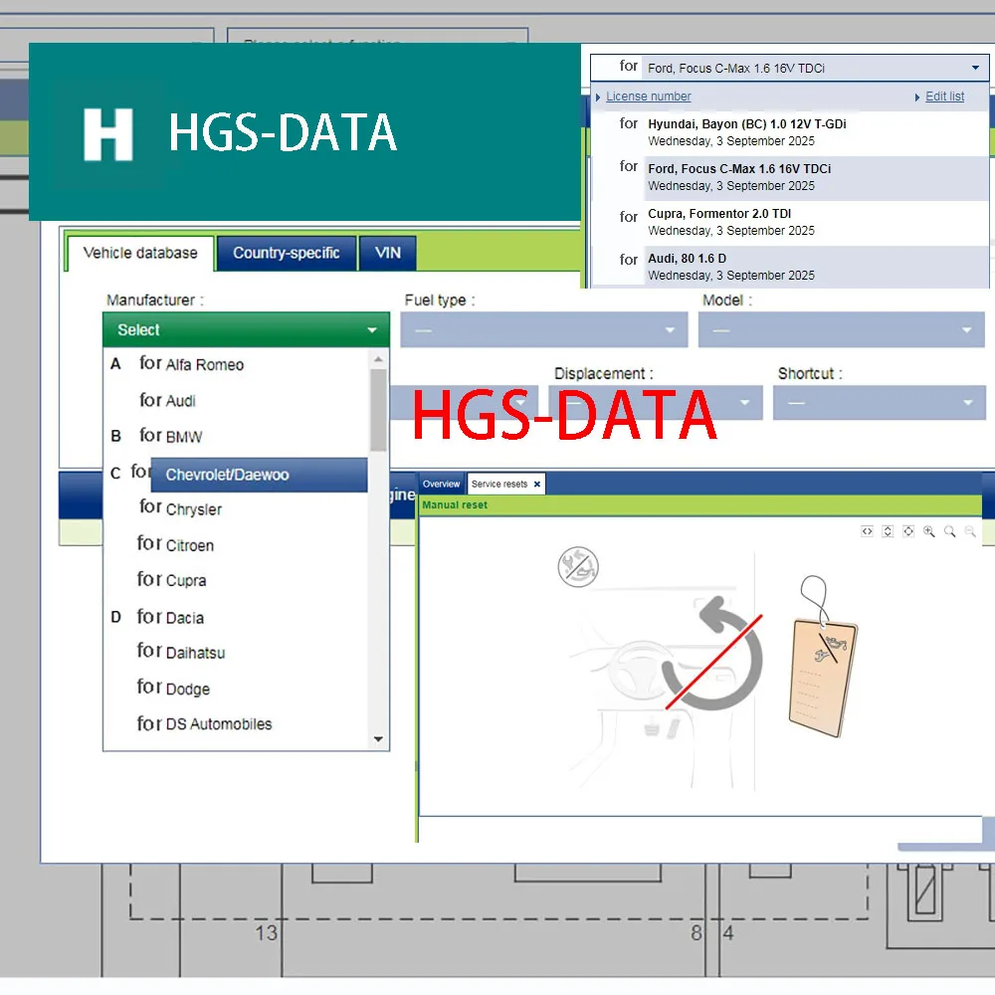Select Audi 80 1.6 D from history
The image size is (995, 995).
[789, 267]
